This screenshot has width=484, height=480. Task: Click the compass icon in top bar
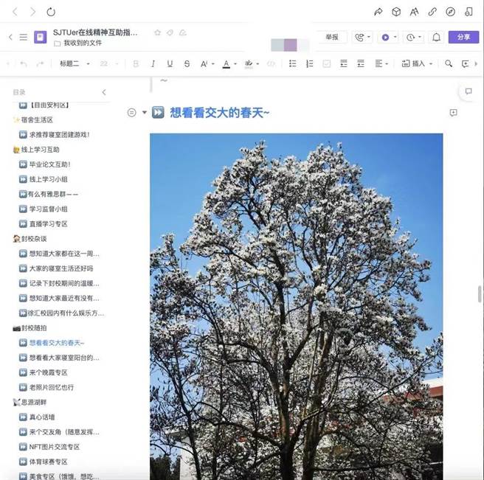tap(450, 12)
